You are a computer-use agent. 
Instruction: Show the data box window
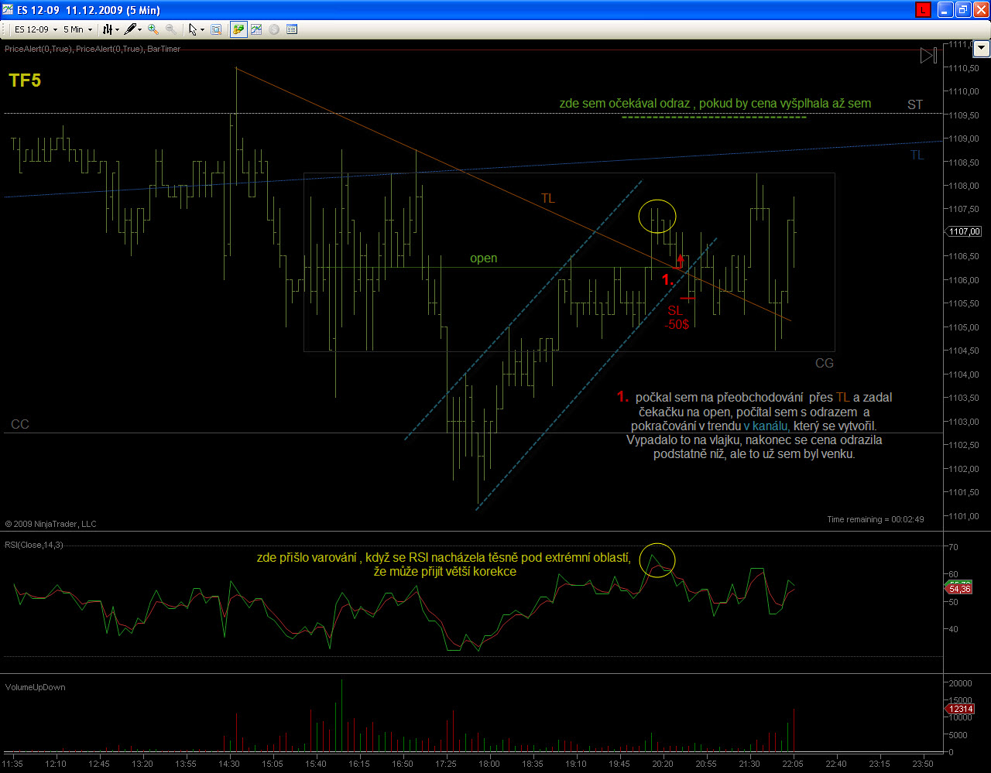(216, 29)
